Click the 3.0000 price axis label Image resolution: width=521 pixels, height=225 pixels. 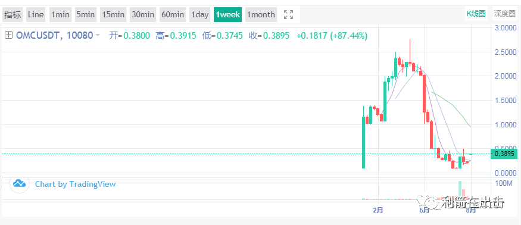(x=506, y=28)
